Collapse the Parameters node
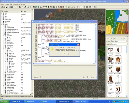This screenshot has width=129, height=103. pos(3,36)
